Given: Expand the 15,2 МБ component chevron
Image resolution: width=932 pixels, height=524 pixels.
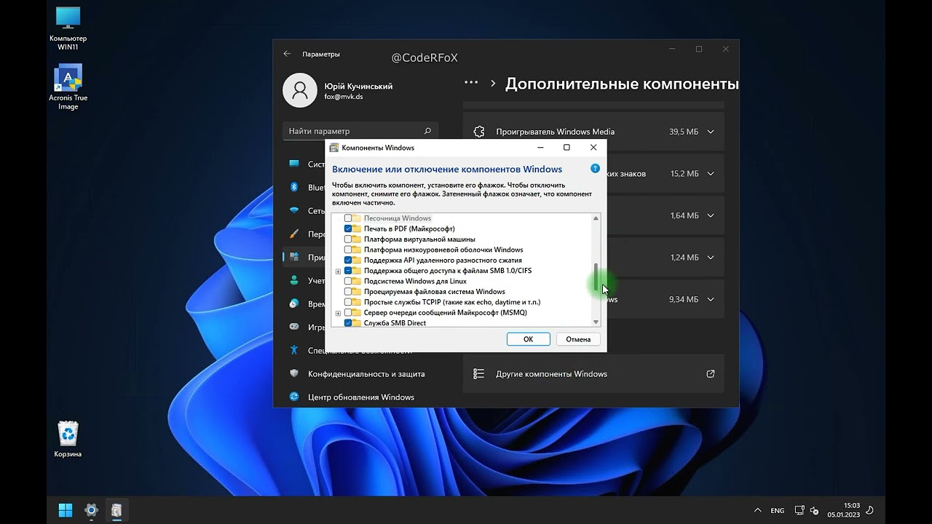Looking at the screenshot, I should [x=710, y=174].
